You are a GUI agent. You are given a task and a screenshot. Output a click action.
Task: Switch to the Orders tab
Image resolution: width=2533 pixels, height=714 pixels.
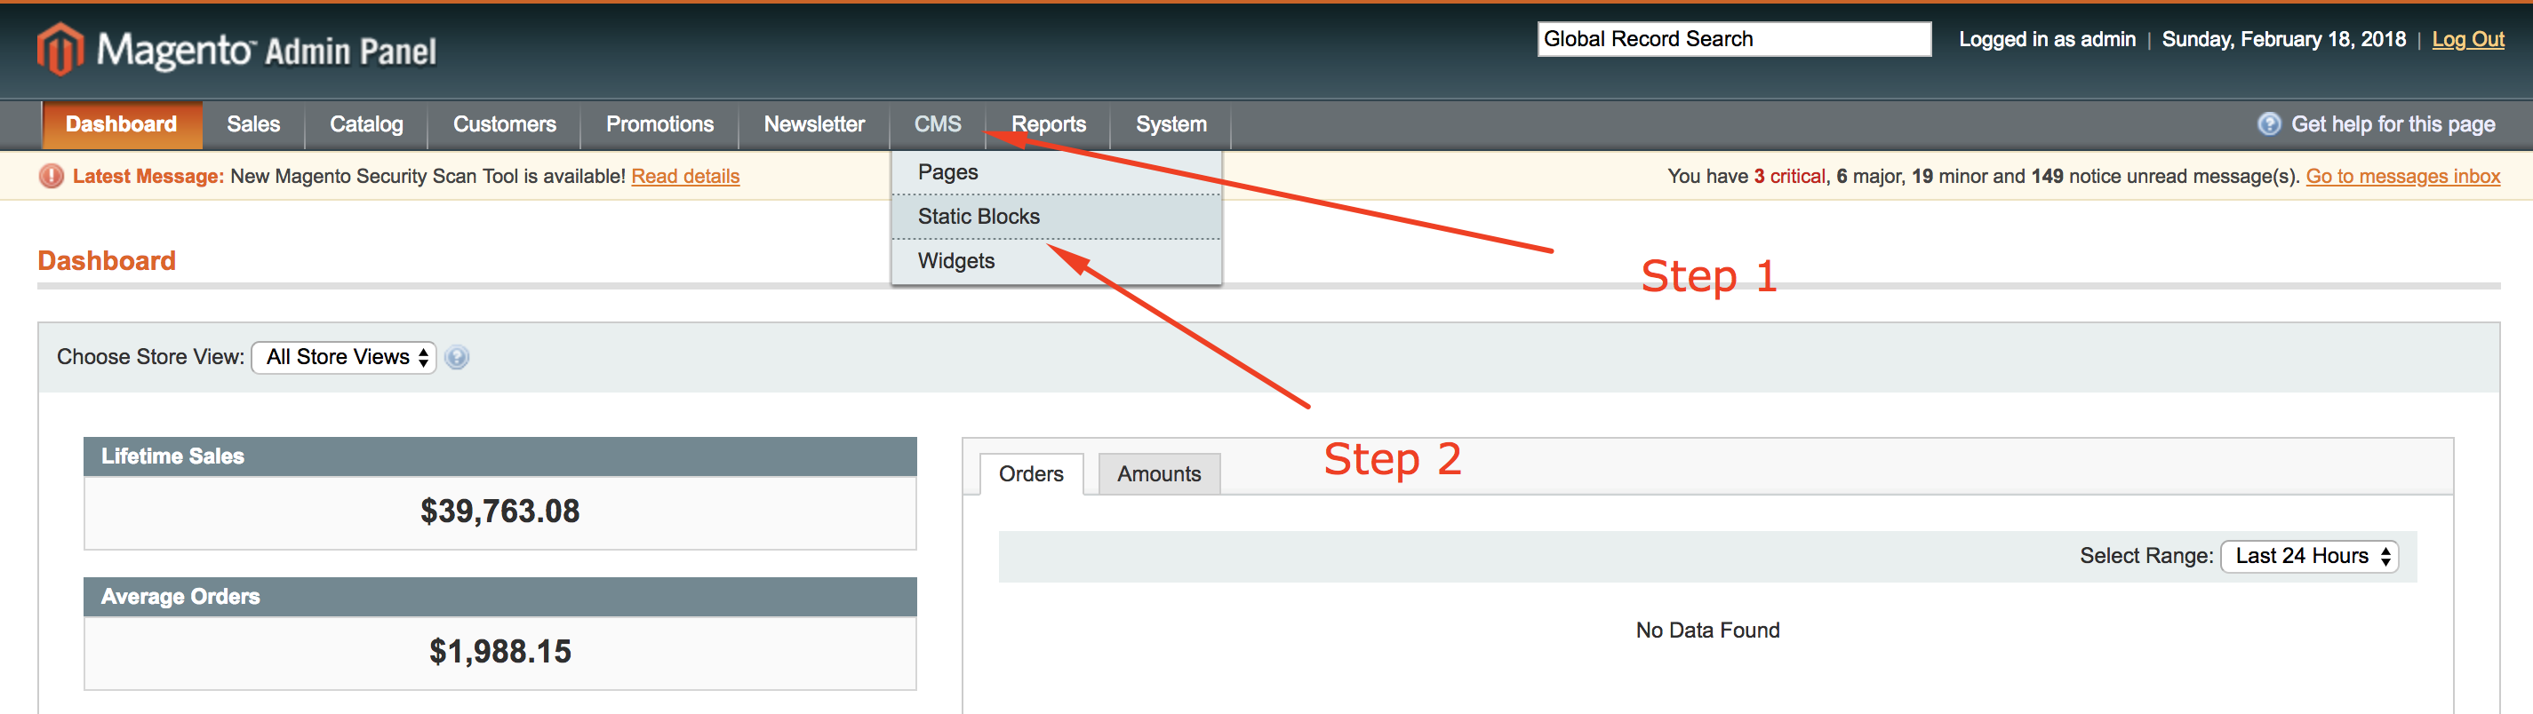tap(1032, 474)
